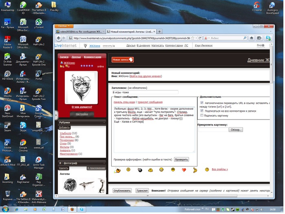Click the Skype taskbar button
The height and width of the screenshot is (214, 285).
coord(82,209)
